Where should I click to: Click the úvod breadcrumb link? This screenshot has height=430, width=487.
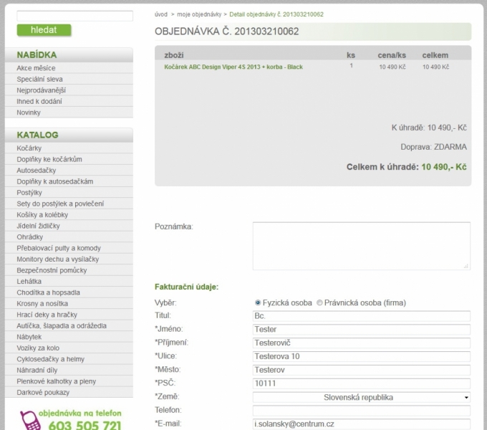161,14
